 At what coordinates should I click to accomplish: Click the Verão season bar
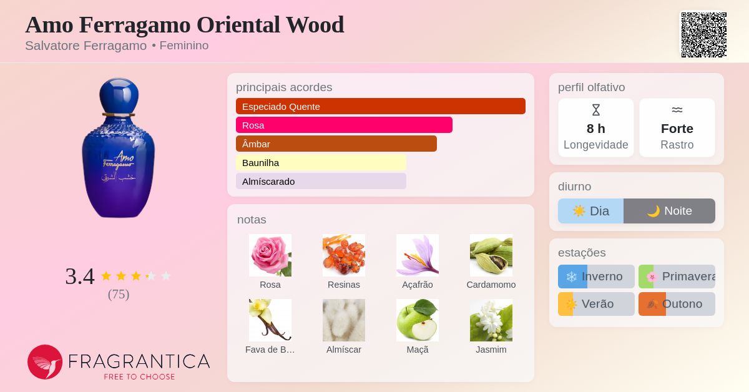(x=596, y=304)
